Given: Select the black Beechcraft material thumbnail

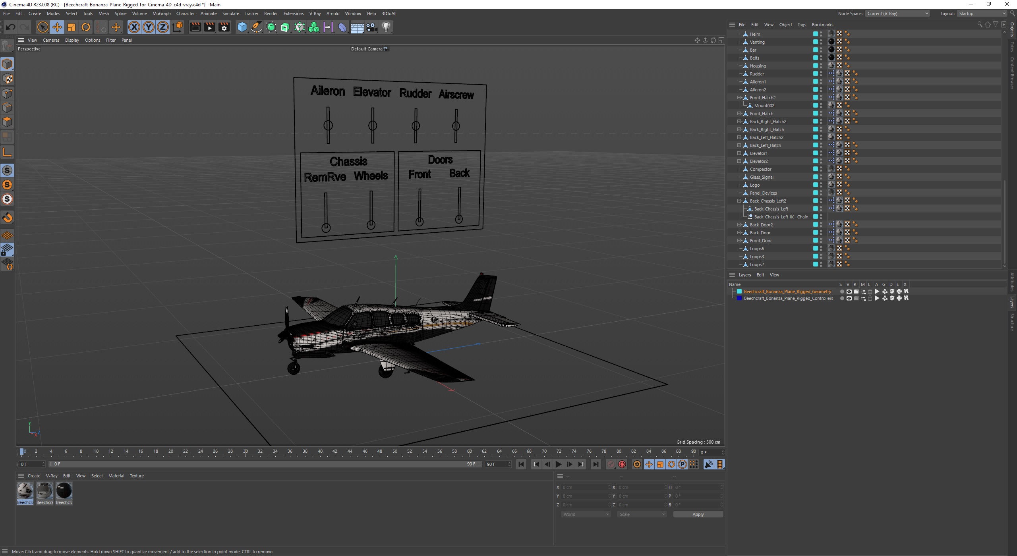Looking at the screenshot, I should point(64,491).
